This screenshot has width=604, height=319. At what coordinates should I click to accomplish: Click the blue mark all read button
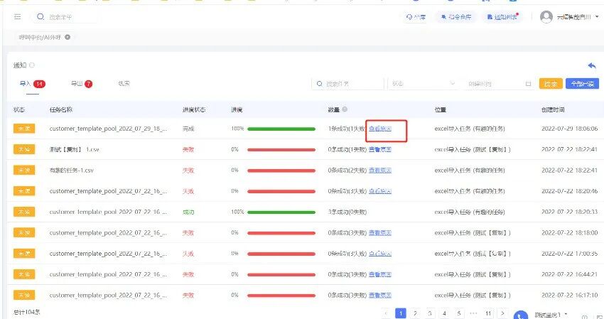point(582,84)
